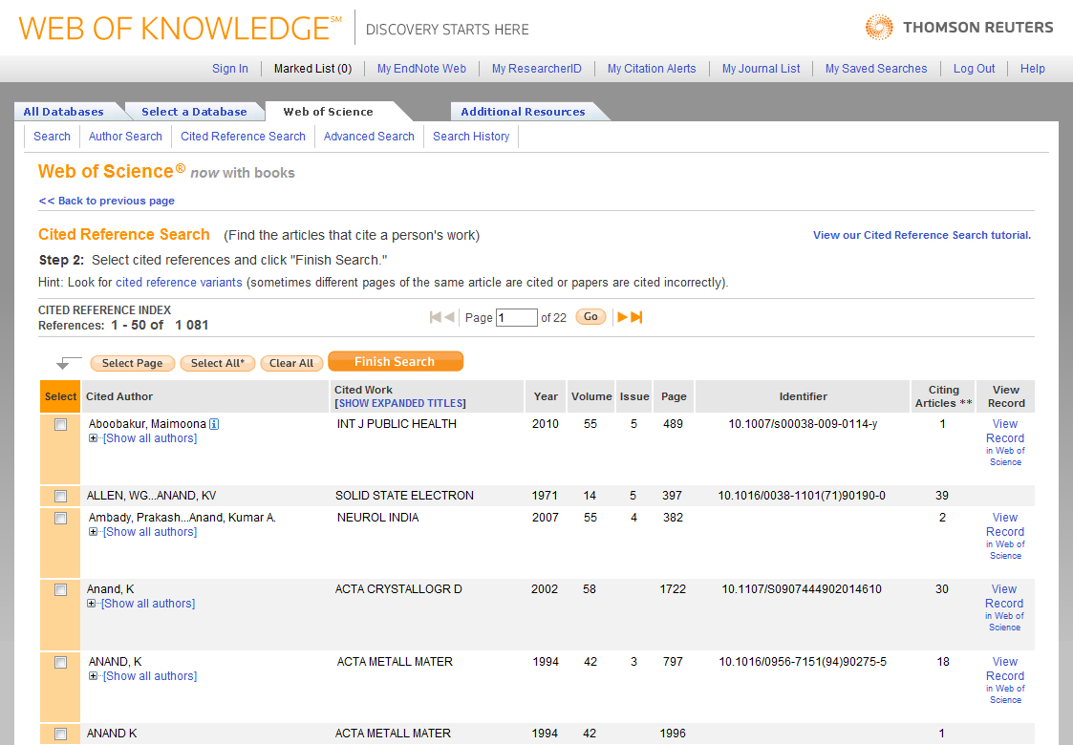Open the Web of Science tab
Viewport: 1073px width, 745px height.
point(329,112)
